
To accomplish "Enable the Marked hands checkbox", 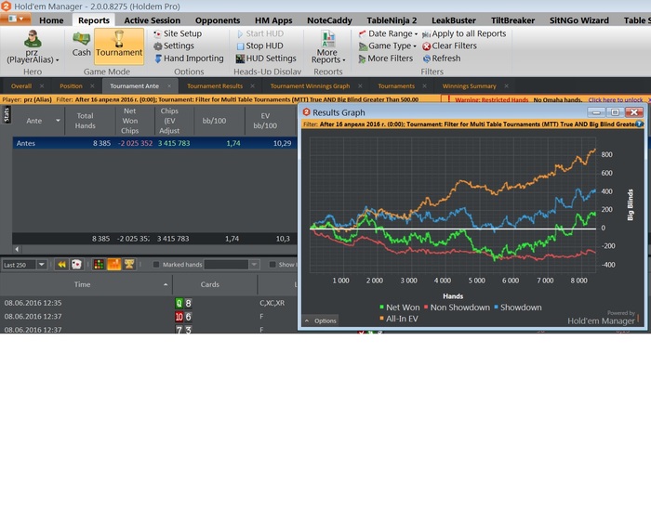I will coord(156,265).
